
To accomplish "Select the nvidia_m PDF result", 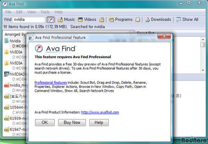I will click(x=15, y=88).
